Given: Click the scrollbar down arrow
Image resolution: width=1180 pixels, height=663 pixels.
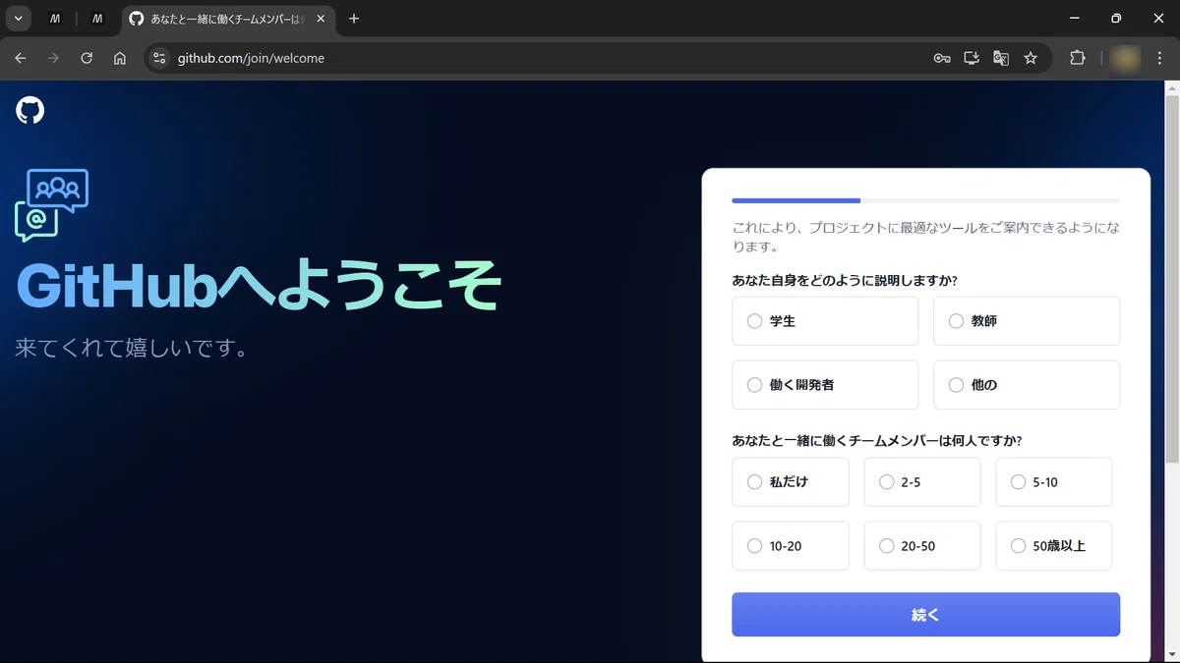Looking at the screenshot, I should tap(1171, 655).
